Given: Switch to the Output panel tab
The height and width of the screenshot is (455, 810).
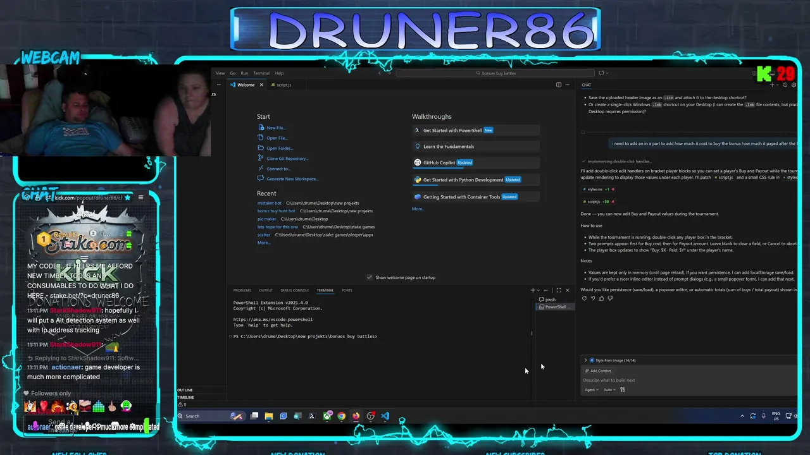Looking at the screenshot, I should click(x=266, y=290).
